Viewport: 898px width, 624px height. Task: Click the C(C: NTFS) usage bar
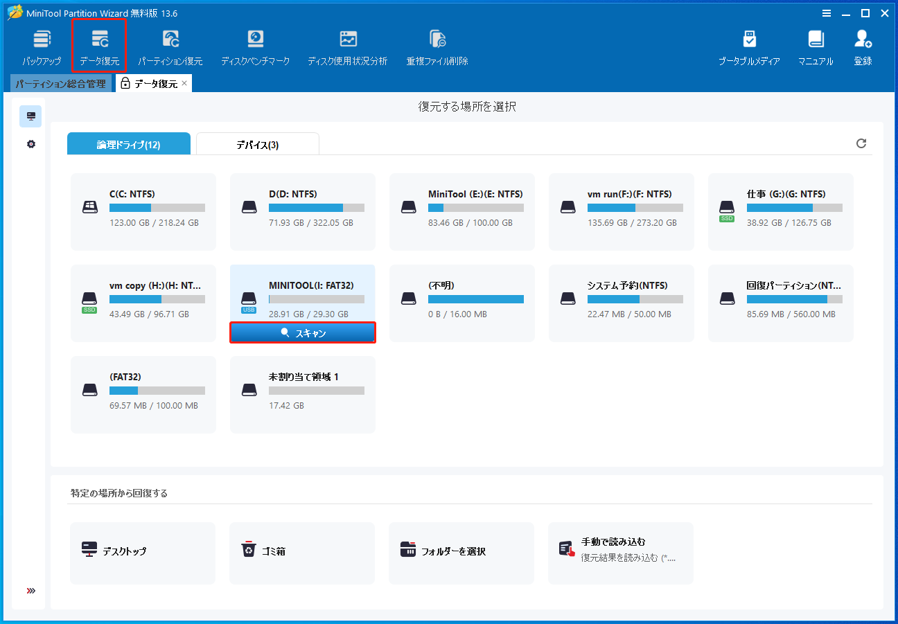click(157, 208)
